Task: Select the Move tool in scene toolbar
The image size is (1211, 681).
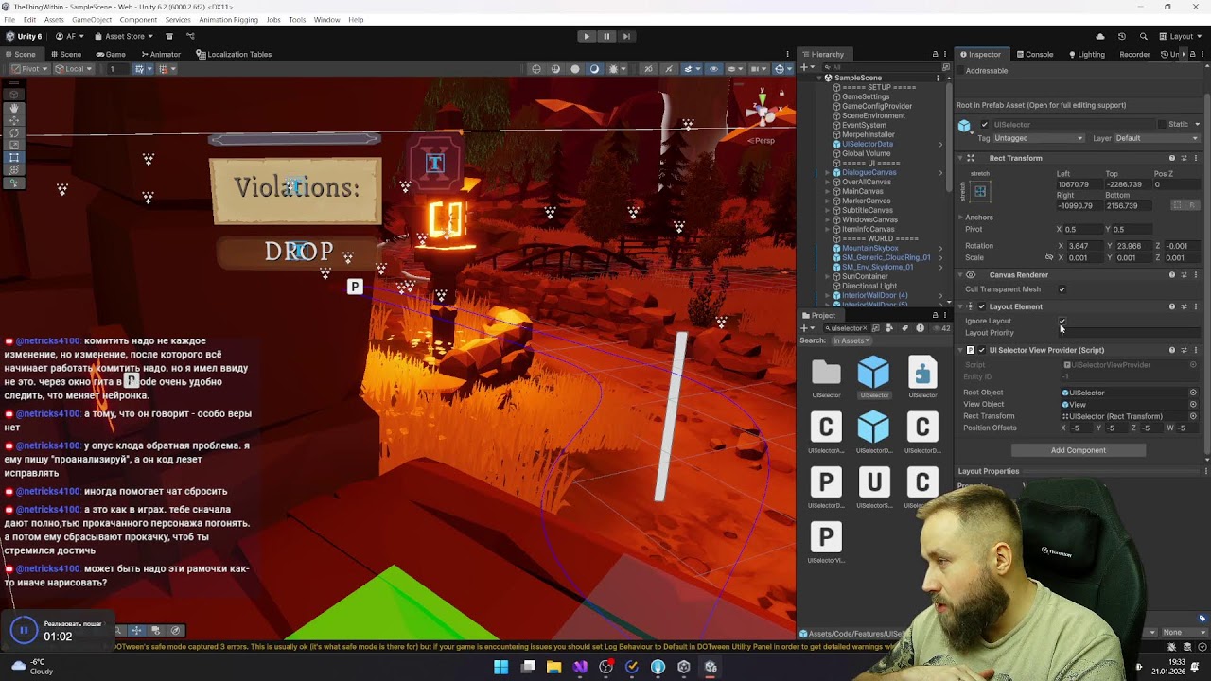Action: point(14,120)
